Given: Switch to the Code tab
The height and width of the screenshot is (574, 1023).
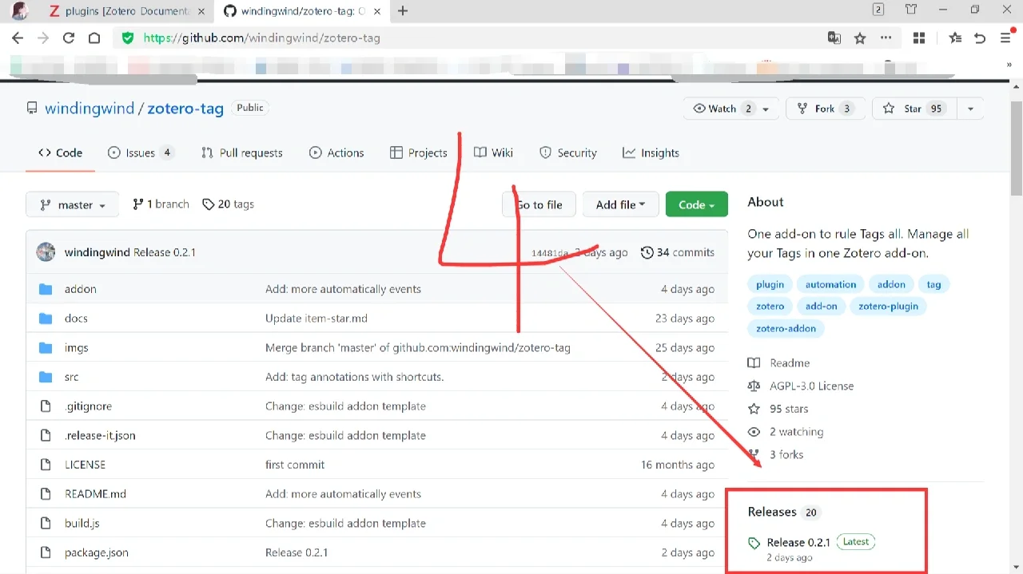Looking at the screenshot, I should (60, 152).
